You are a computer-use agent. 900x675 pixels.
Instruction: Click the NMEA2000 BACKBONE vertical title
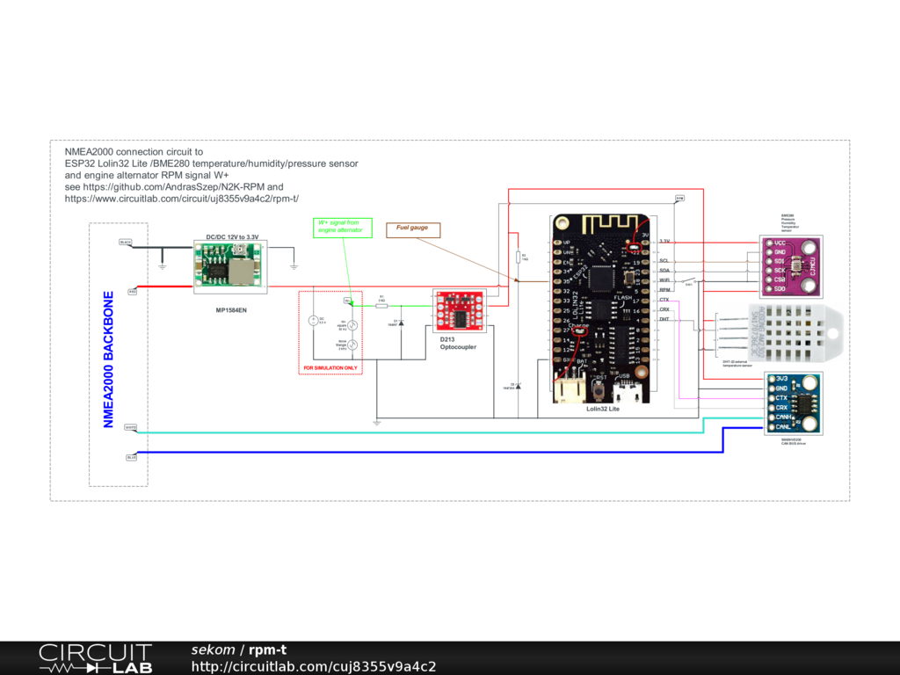click(x=109, y=359)
